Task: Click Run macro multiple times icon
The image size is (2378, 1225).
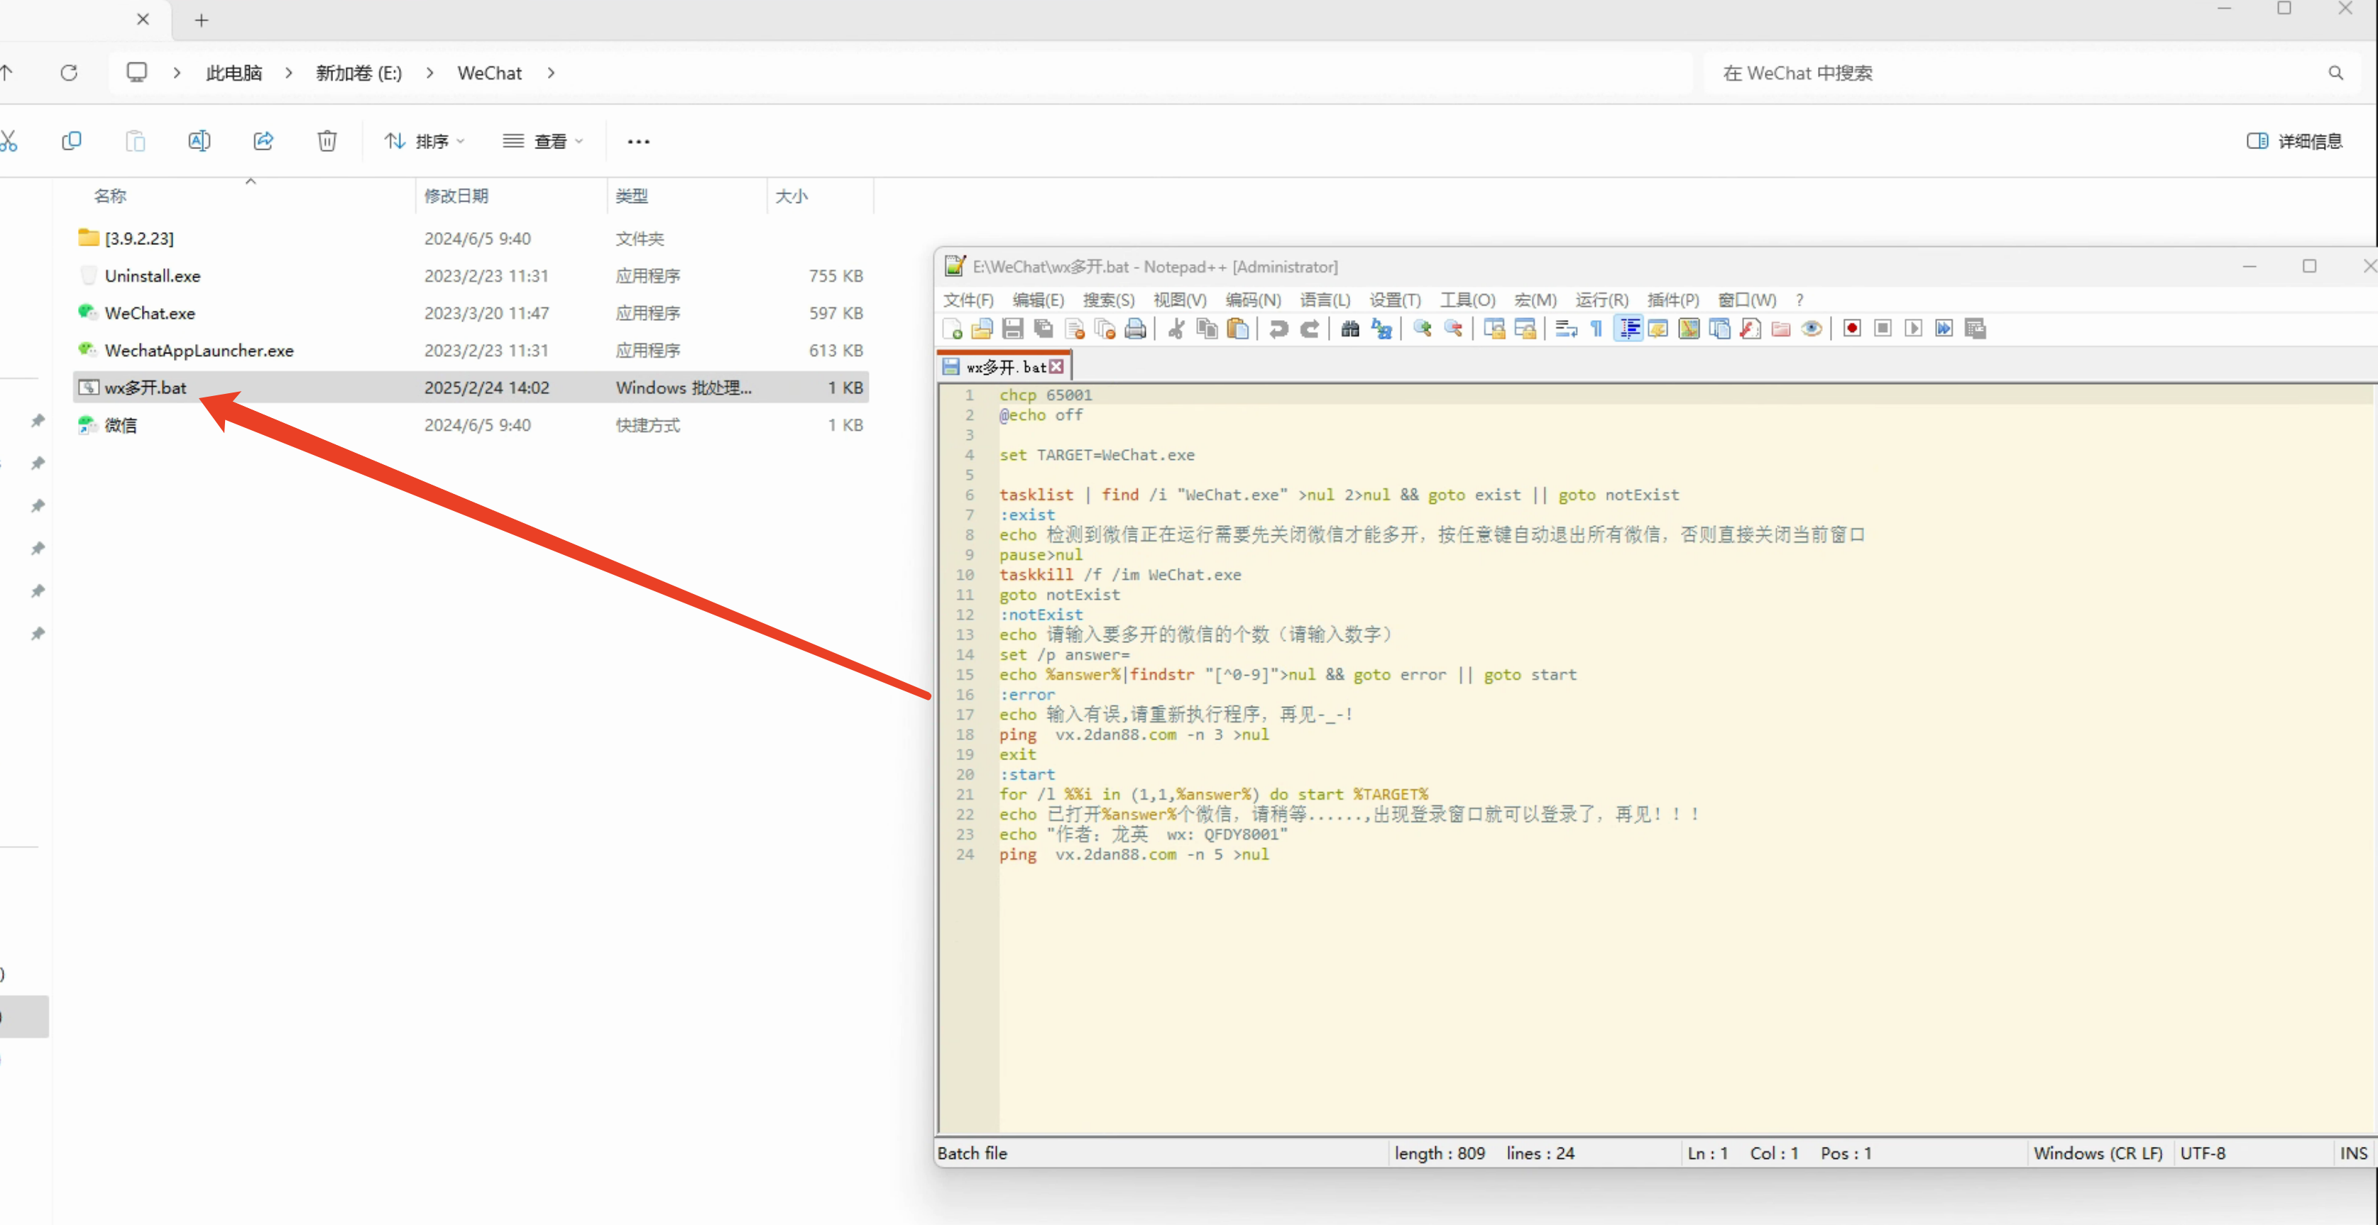Action: point(1944,329)
